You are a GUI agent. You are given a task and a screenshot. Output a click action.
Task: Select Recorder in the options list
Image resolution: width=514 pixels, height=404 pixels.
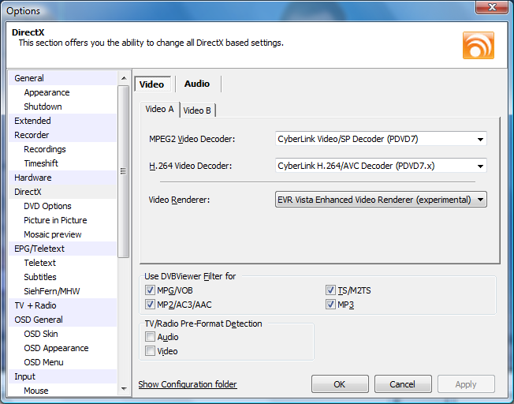[62, 135]
